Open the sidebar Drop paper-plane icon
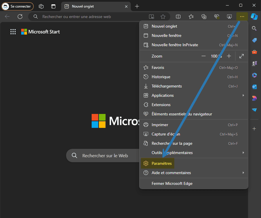261x218 pixels. (254, 110)
